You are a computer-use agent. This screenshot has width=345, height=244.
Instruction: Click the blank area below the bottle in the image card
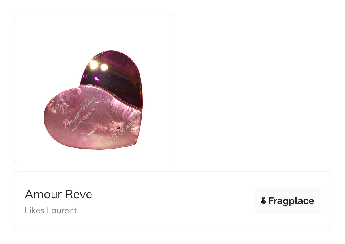[x=93, y=156]
